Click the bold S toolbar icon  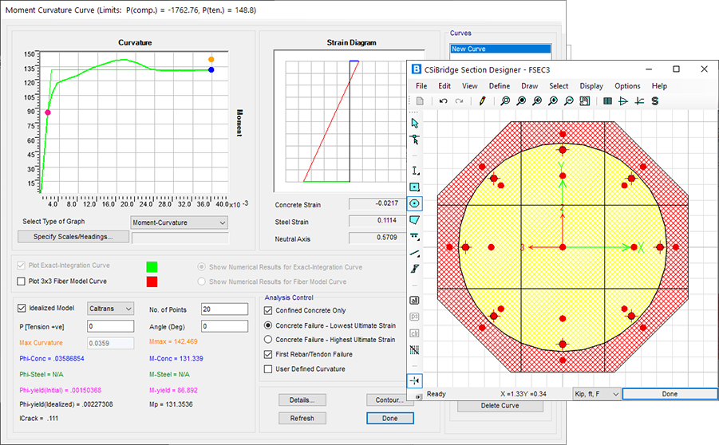click(x=655, y=100)
